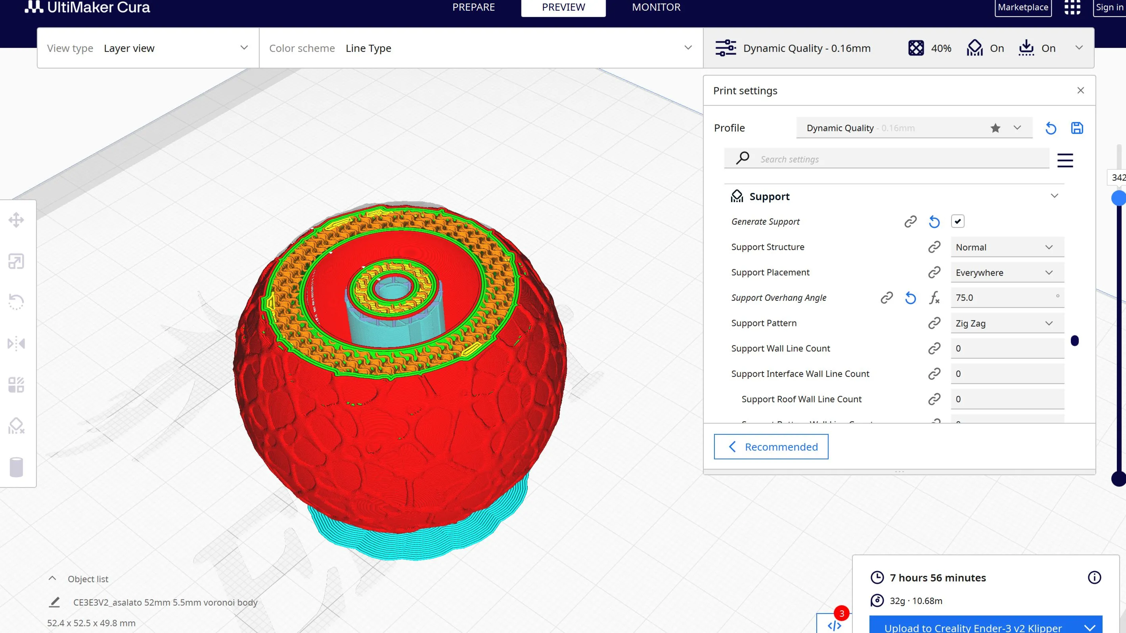Open settings visibility hamburger menu
The height and width of the screenshot is (633, 1126).
click(x=1065, y=160)
